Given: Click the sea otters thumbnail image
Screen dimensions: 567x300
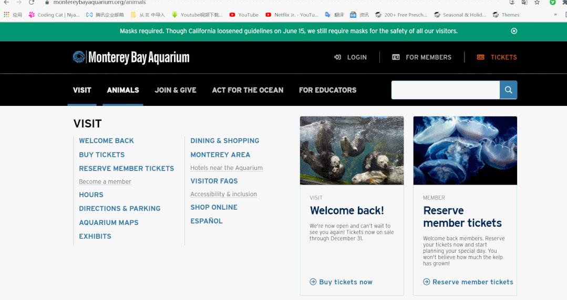Looking at the screenshot, I should coord(352,151).
